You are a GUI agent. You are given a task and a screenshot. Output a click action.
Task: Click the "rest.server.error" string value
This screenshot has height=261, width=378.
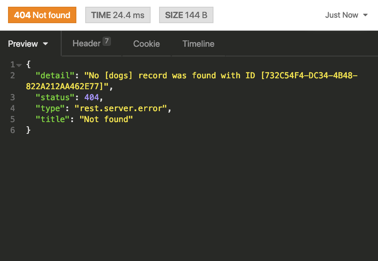click(x=121, y=109)
